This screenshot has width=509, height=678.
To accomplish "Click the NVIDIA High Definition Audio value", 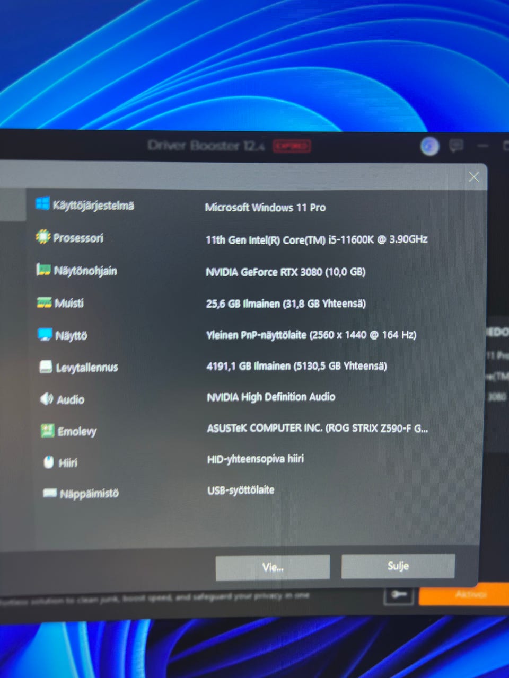I will tap(271, 397).
